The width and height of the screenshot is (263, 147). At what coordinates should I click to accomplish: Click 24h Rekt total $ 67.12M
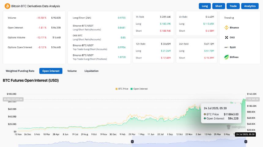point(209,44)
